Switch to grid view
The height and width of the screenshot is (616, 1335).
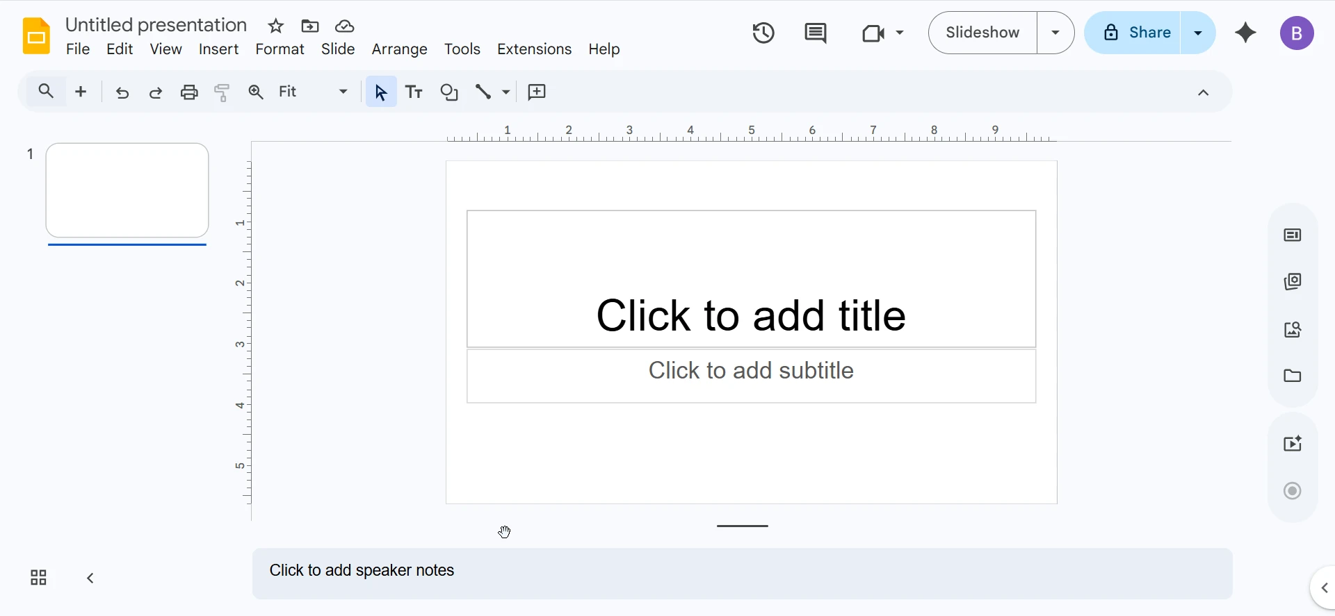38,578
